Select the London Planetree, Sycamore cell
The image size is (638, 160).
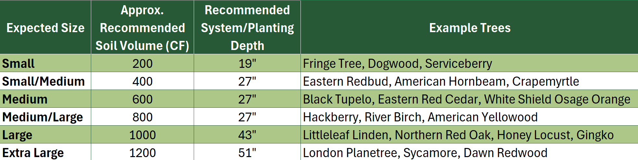pos(469,152)
